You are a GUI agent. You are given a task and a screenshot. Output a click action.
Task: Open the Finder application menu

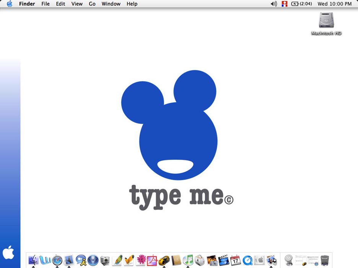pyautogui.click(x=27, y=4)
